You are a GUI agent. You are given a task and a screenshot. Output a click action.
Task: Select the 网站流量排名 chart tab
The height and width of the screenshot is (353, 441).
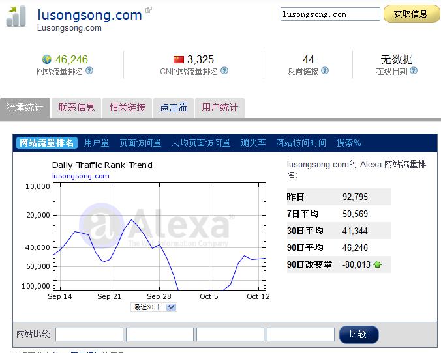pyautogui.click(x=47, y=143)
